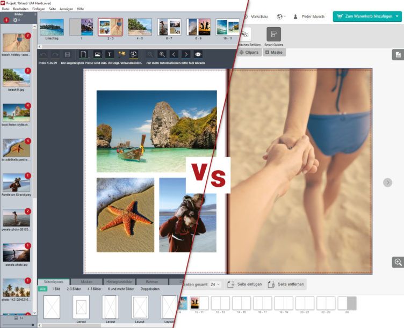Click 'Seite einfügen' button
The height and width of the screenshot is (328, 404).
click(244, 284)
